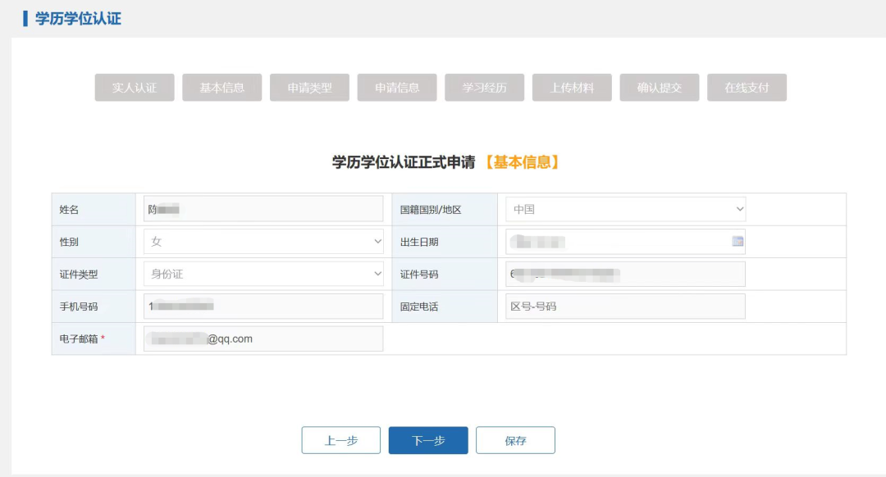Click the 下一步 button

click(x=427, y=440)
